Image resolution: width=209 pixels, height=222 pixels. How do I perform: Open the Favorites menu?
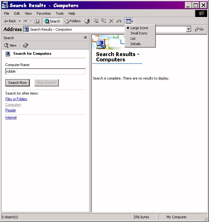tap(43, 13)
